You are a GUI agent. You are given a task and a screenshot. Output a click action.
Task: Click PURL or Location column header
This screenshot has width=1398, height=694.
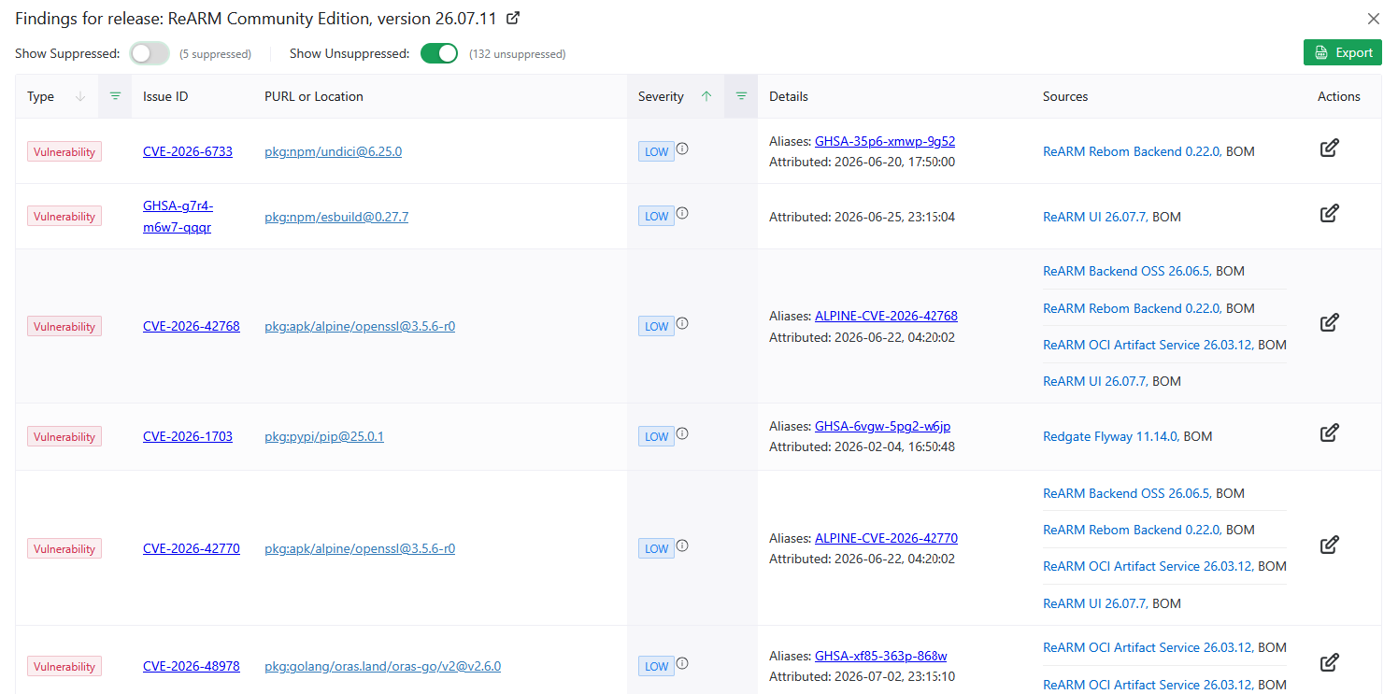[x=314, y=96]
